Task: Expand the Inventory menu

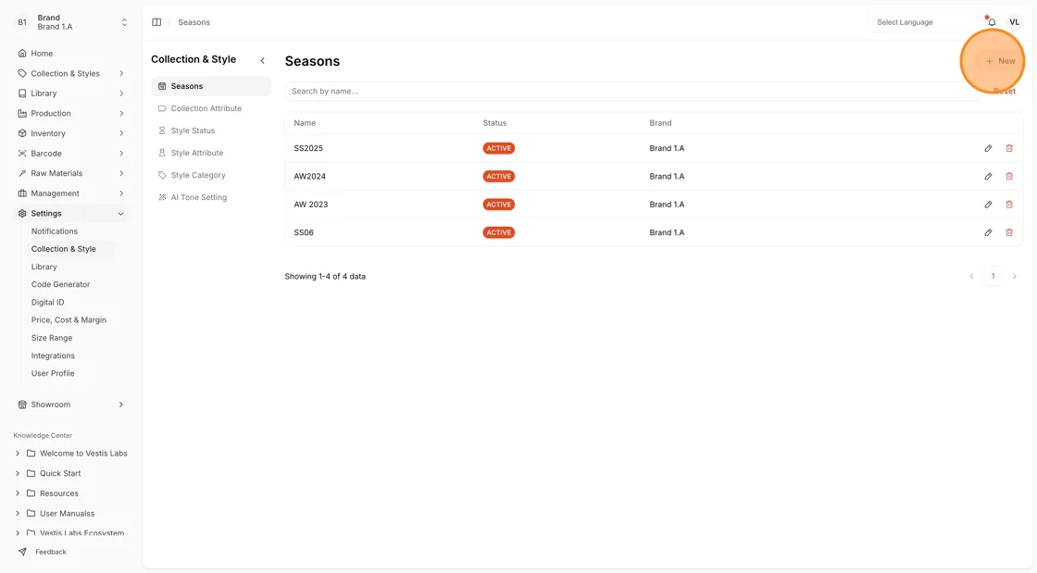Action: 70,133
